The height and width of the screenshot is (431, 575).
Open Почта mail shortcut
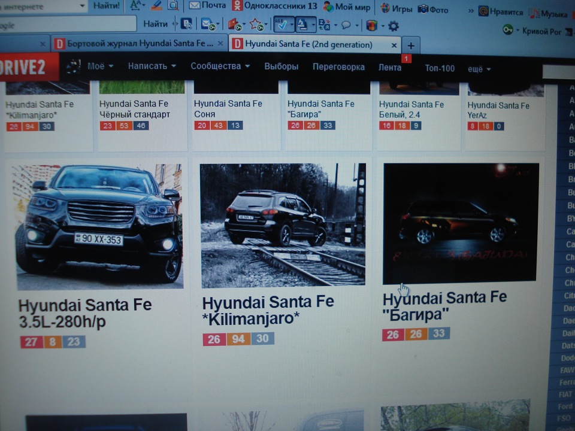[x=207, y=5]
